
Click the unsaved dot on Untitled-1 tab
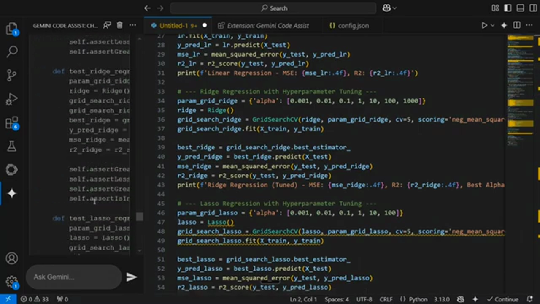[x=205, y=25]
